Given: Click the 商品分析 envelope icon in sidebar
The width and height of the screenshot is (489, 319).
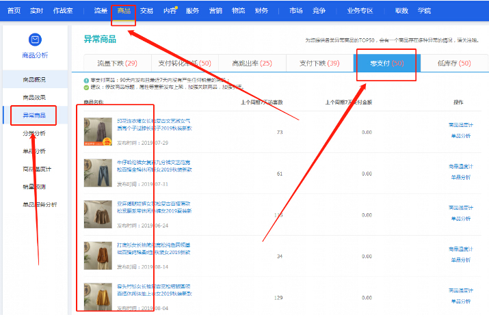Looking at the screenshot, I should [x=36, y=40].
